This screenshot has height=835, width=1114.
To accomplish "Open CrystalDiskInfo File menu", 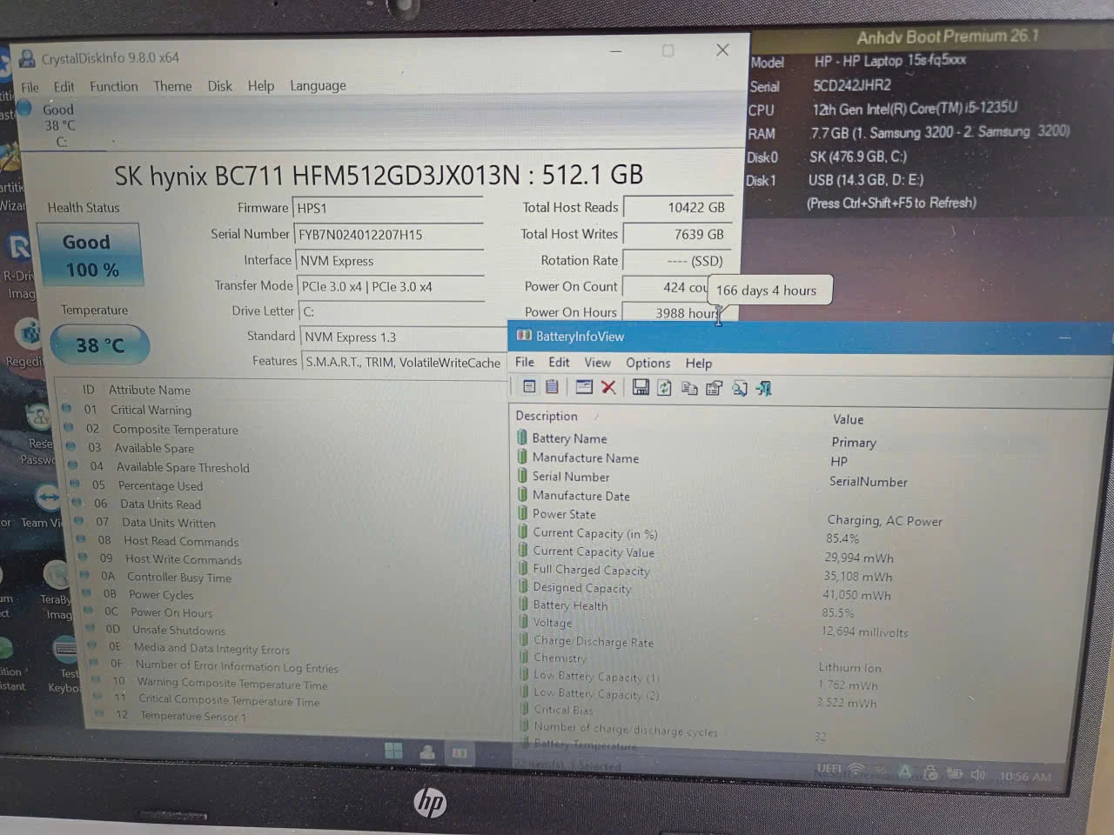I will point(30,87).
